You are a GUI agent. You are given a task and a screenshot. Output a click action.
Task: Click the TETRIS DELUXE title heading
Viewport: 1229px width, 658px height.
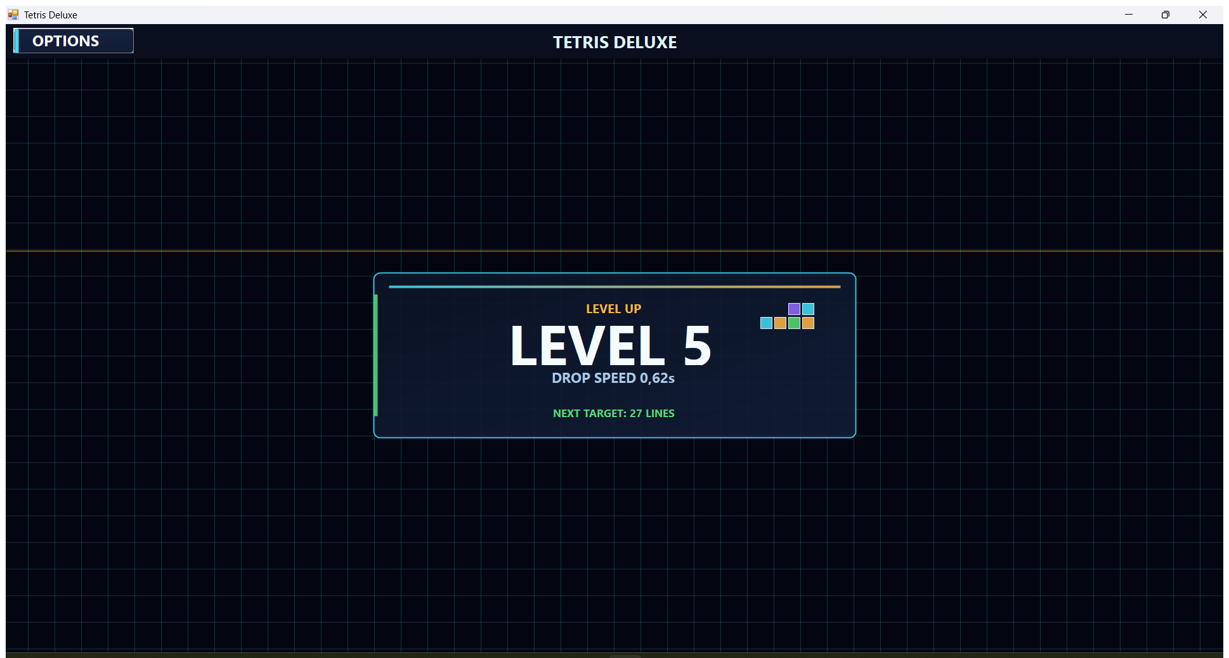[614, 42]
